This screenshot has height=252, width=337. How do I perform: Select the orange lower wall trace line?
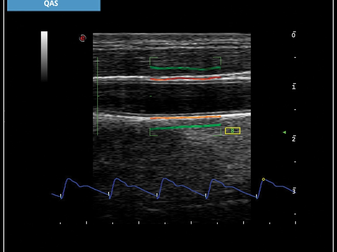[185, 118]
